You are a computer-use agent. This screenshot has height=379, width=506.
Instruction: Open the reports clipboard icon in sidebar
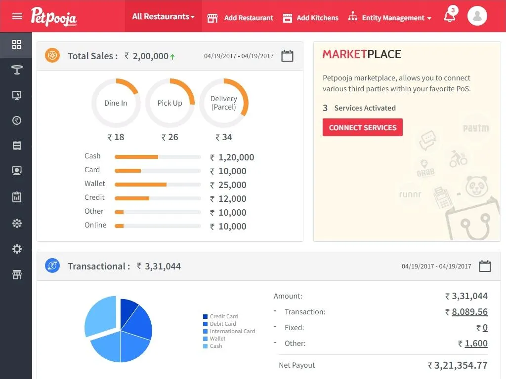pos(17,196)
